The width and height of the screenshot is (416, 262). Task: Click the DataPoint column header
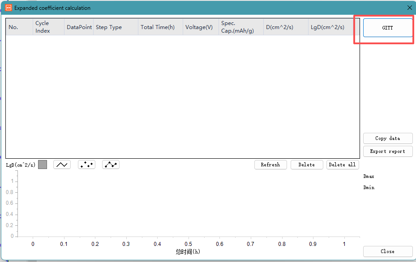click(79, 27)
